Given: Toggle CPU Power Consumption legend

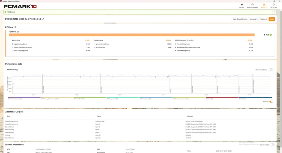Looking at the screenshot, I should [189, 98].
